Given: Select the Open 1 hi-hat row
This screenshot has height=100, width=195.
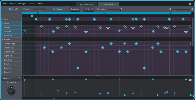Looking at the screenshot, I should click(11, 64).
